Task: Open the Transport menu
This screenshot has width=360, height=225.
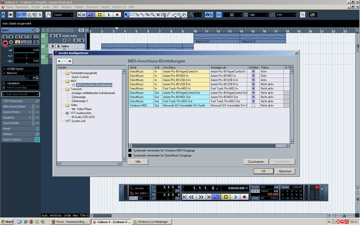Action: (x=92, y=7)
